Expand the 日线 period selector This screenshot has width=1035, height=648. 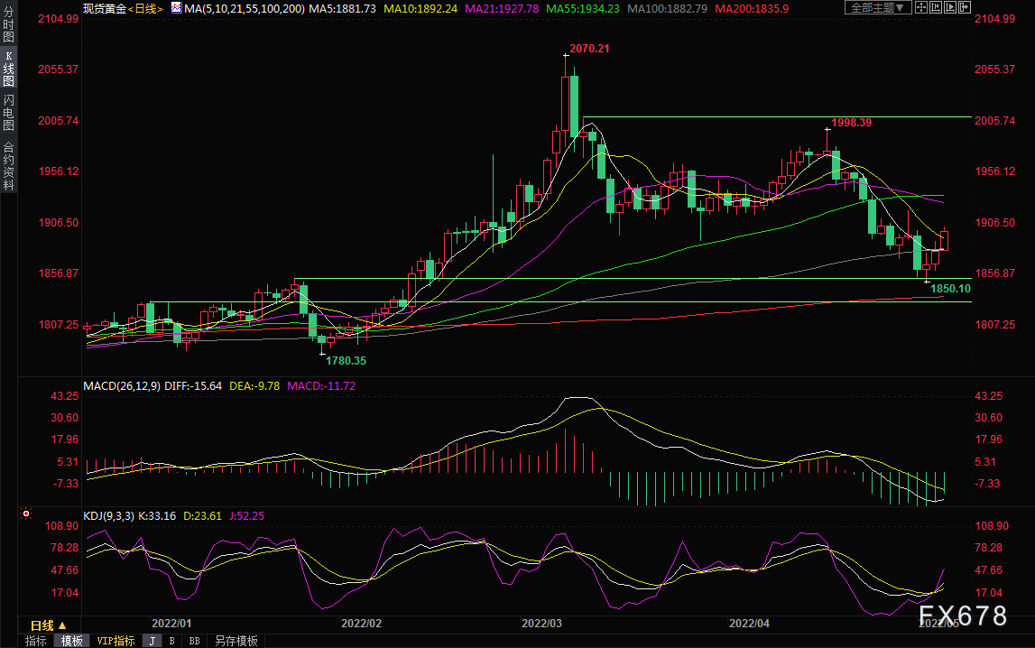(48, 625)
